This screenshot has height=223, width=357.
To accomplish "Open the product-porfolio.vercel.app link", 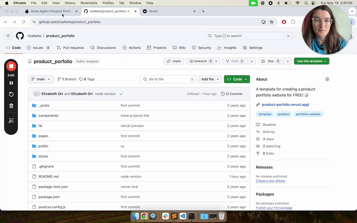I will tap(285, 104).
